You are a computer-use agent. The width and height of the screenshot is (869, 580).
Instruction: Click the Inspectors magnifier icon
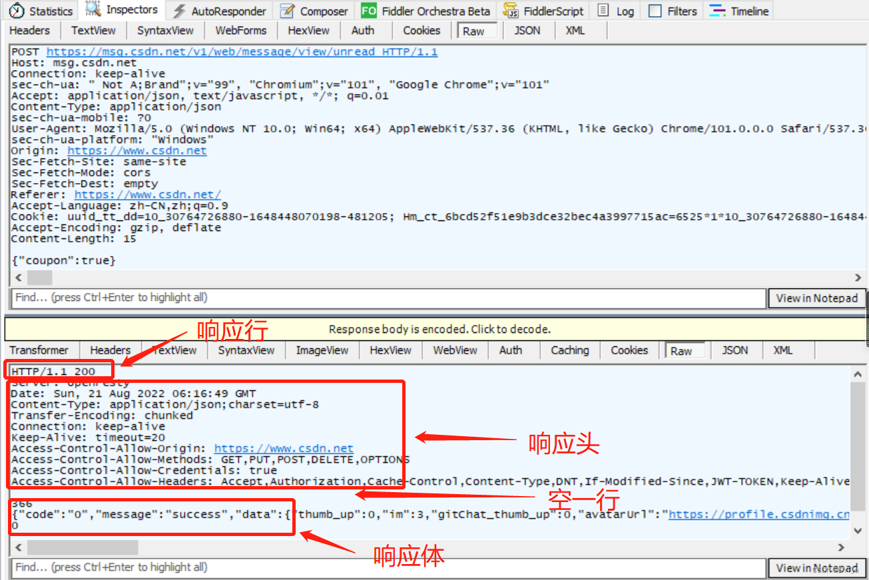pyautogui.click(x=94, y=9)
